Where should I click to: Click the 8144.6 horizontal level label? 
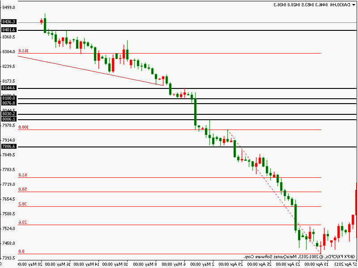click(9, 88)
